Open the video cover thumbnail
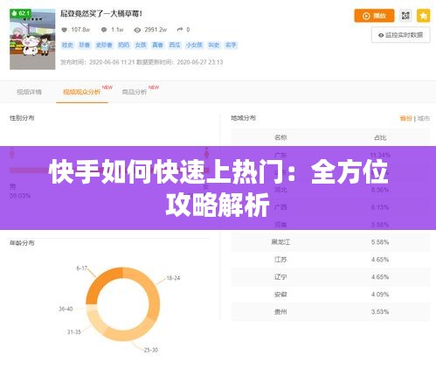The image size is (436, 376). click(x=32, y=39)
